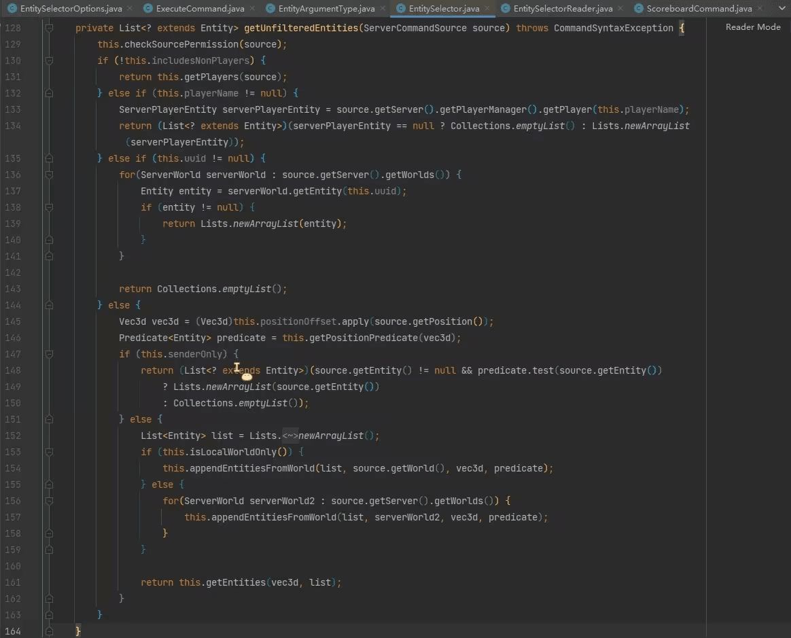The height and width of the screenshot is (638, 791).
Task: Click getEntities call on line 161
Action: [236, 582]
